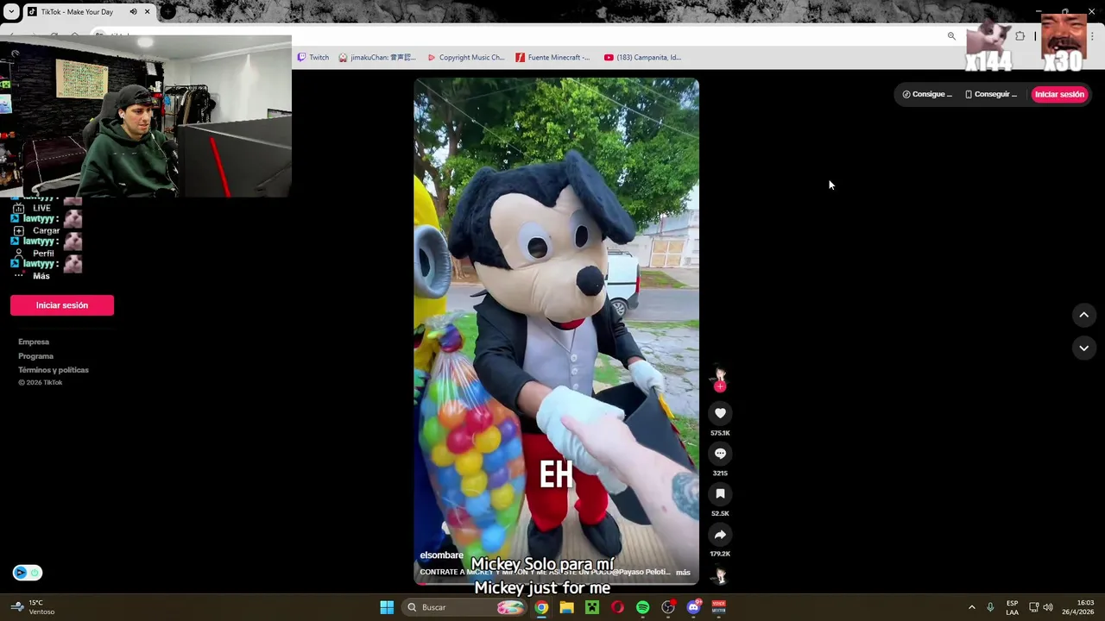
Task: Close the TikTok browser tab
Action: pyautogui.click(x=147, y=11)
